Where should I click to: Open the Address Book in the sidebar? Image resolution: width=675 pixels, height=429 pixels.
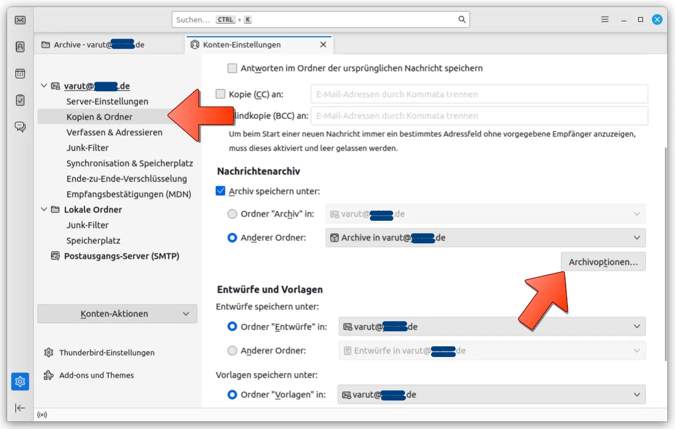pos(20,45)
